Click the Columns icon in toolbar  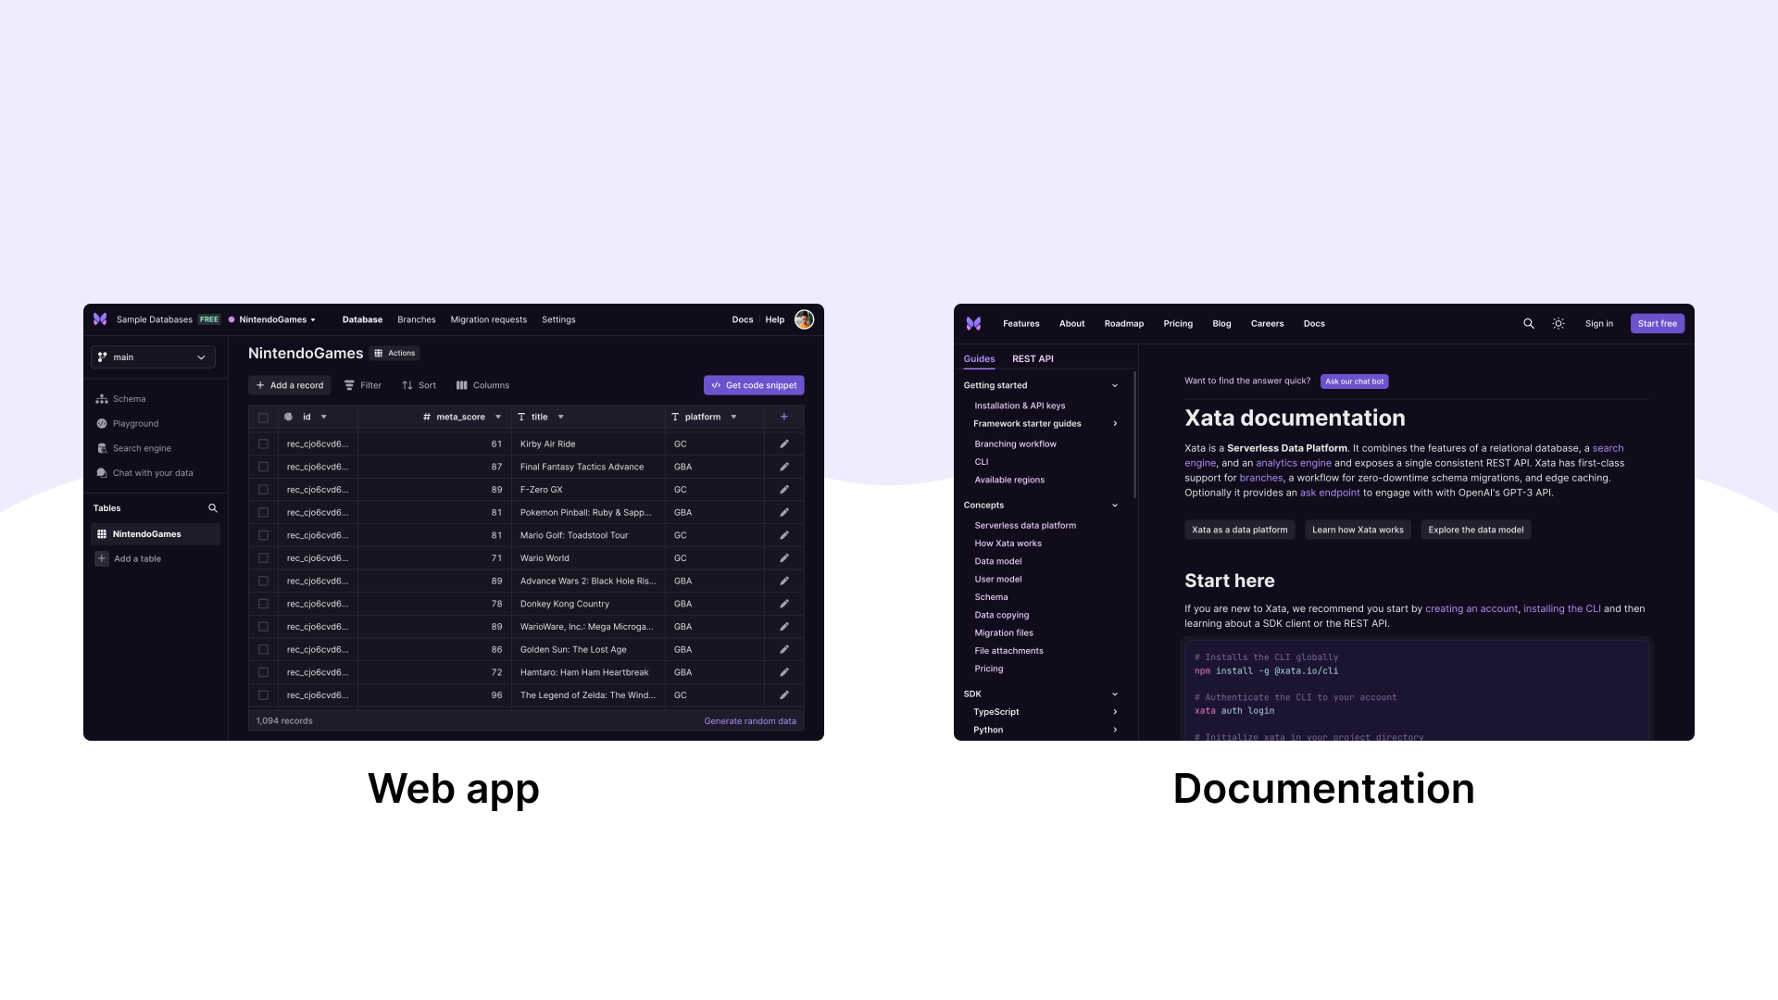[461, 386]
